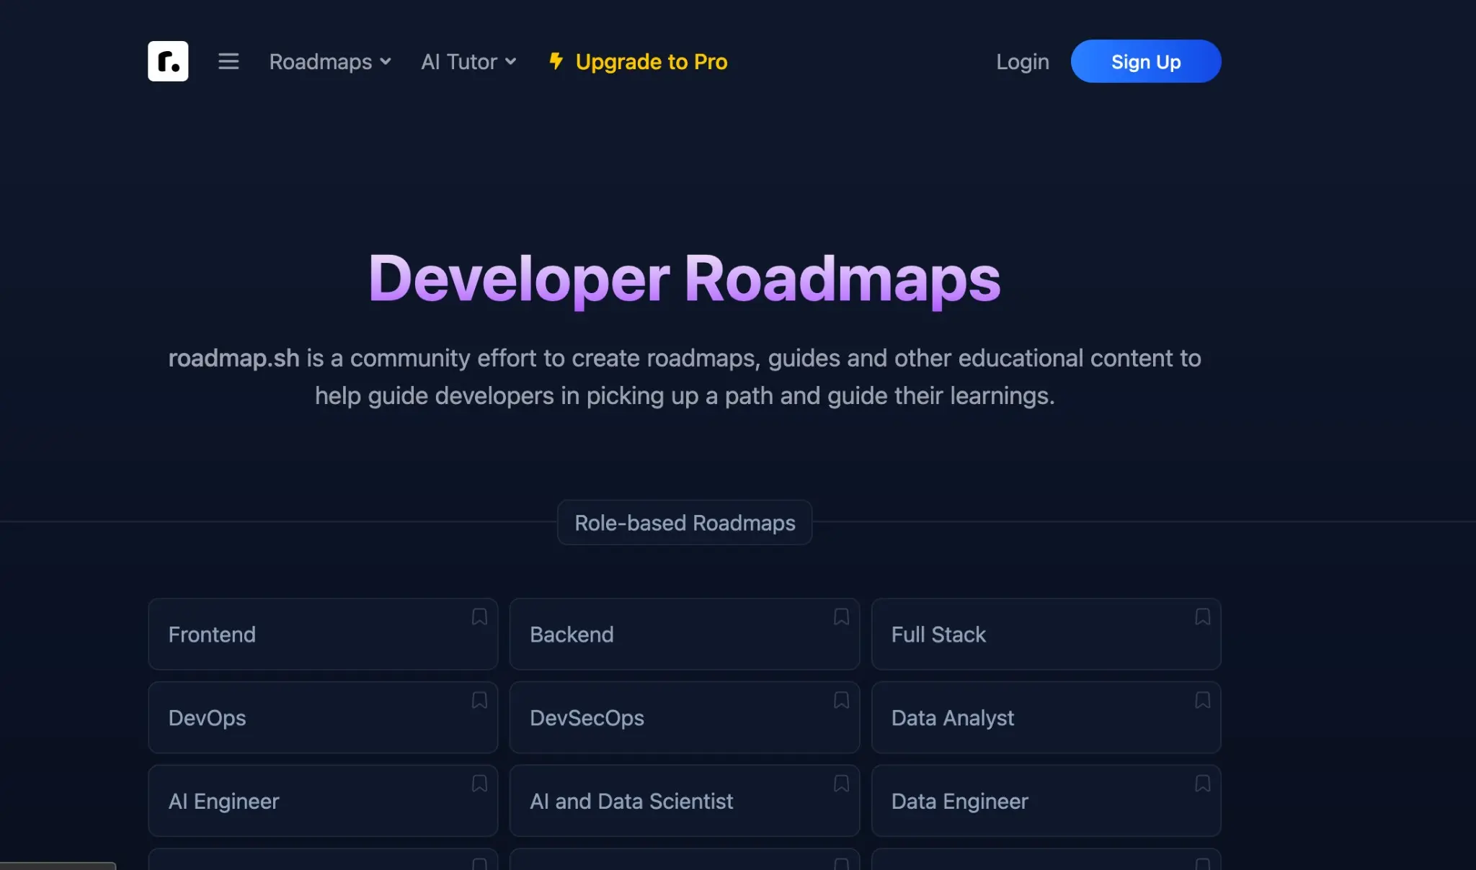Expand the Roadmaps dropdown menu
This screenshot has height=870, width=1476.
330,62
